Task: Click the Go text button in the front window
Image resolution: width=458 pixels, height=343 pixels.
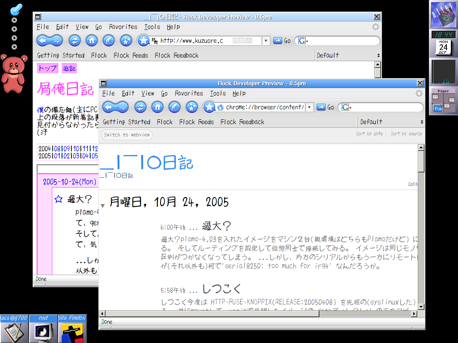Action: pos(331,107)
